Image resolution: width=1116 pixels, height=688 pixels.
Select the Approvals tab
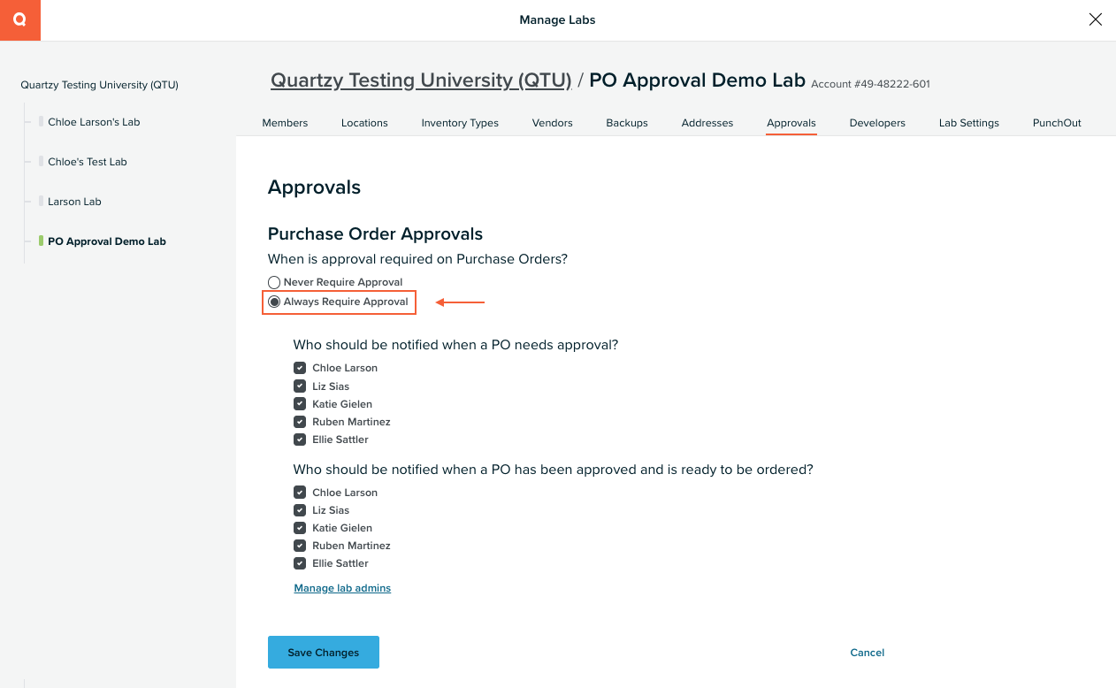pyautogui.click(x=791, y=123)
